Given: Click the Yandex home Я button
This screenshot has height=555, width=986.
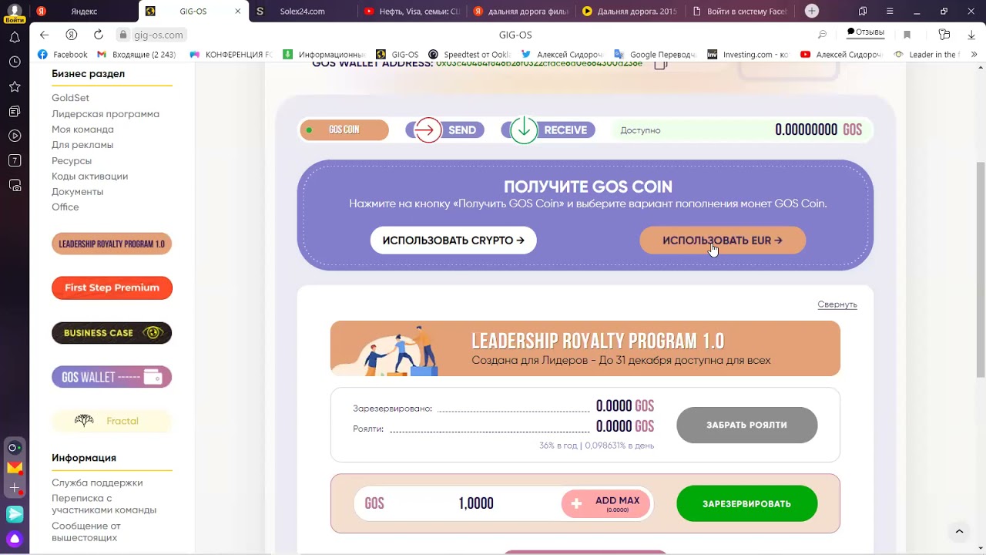Looking at the screenshot, I should [71, 35].
